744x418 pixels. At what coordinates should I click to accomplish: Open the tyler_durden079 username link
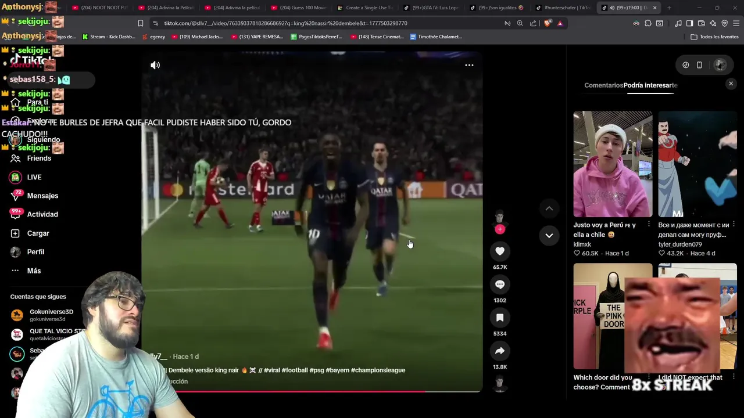point(680,244)
